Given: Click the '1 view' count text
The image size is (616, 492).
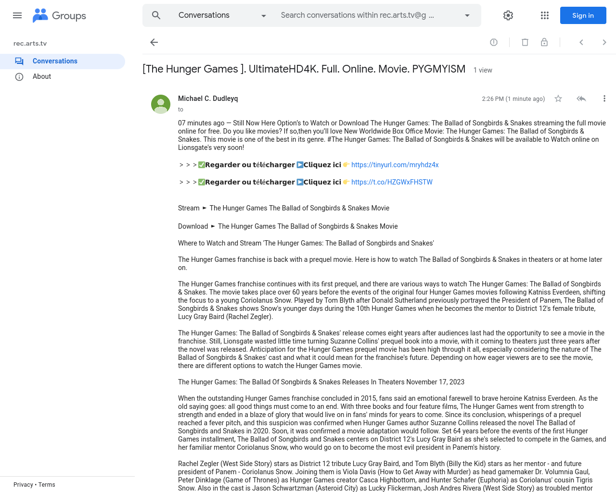Looking at the screenshot, I should click(x=483, y=70).
